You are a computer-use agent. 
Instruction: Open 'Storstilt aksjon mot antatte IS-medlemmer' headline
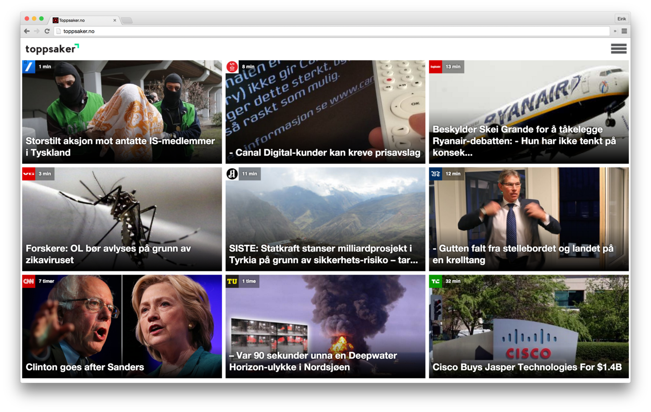pyautogui.click(x=120, y=147)
